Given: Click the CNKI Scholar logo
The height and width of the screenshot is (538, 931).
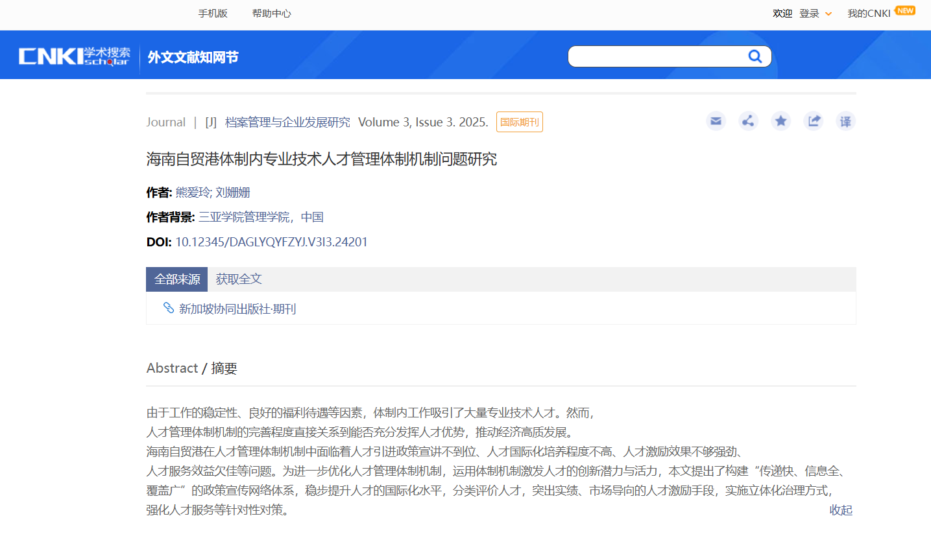Looking at the screenshot, I should pyautogui.click(x=75, y=56).
